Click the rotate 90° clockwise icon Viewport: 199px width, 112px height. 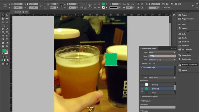[x=81, y=4]
